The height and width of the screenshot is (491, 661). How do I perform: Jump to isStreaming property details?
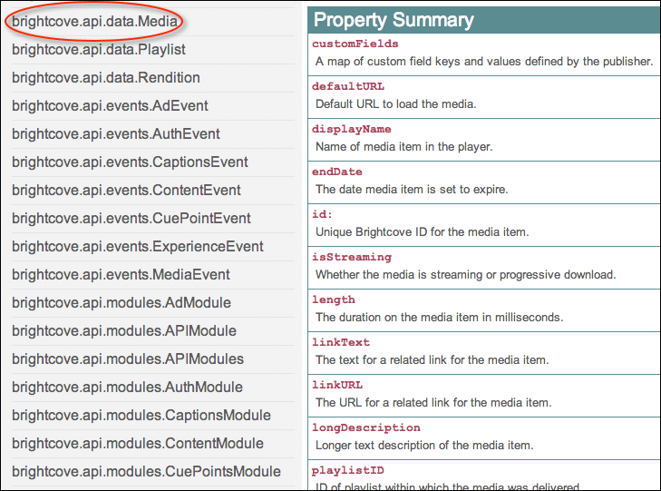(x=352, y=258)
